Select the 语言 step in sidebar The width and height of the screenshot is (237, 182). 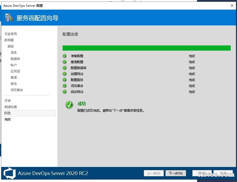point(13,52)
